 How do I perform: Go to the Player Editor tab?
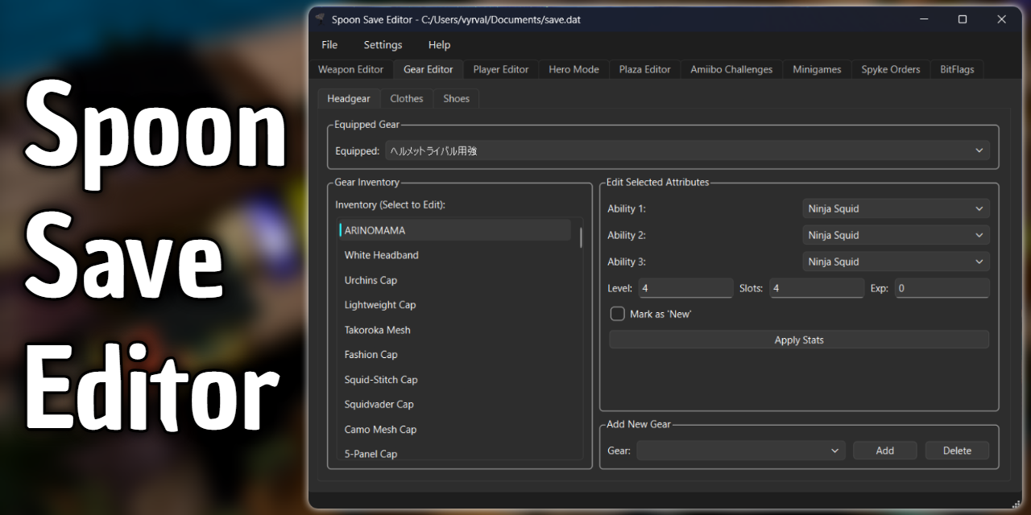coord(501,69)
